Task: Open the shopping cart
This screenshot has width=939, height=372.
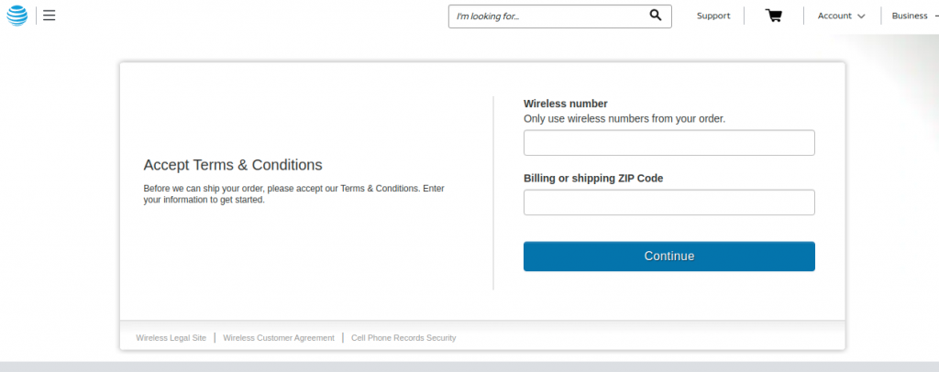Action: click(x=774, y=16)
